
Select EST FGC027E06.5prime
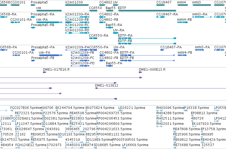pos(26,108)
